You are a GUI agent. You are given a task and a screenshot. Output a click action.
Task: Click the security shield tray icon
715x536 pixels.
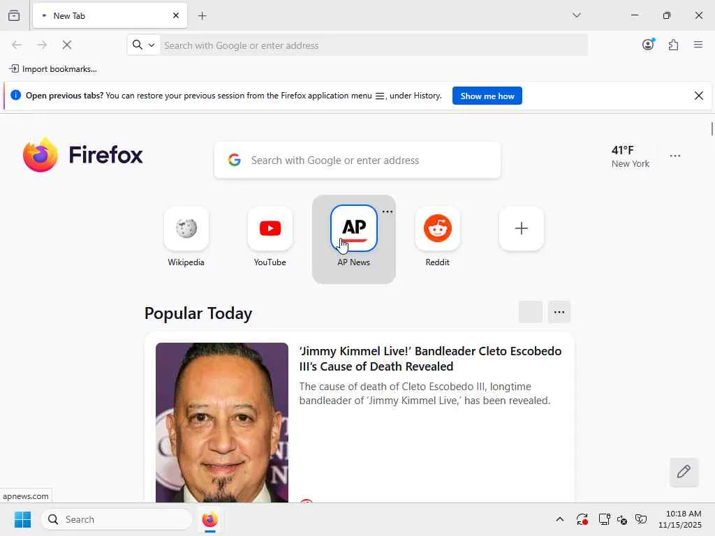tap(641, 519)
